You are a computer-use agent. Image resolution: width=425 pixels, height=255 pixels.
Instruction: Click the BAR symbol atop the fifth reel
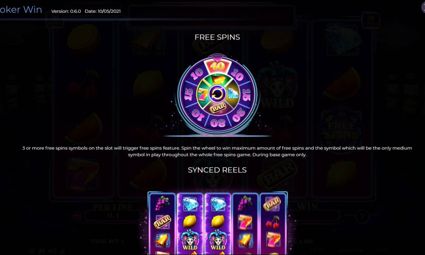point(272,204)
